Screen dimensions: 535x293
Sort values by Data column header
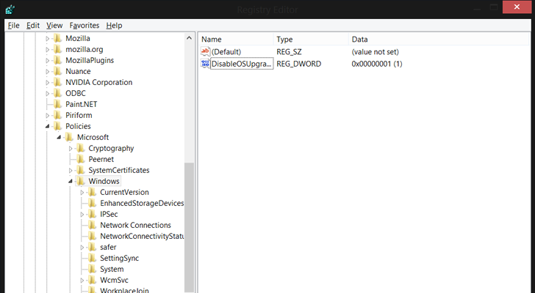point(439,40)
